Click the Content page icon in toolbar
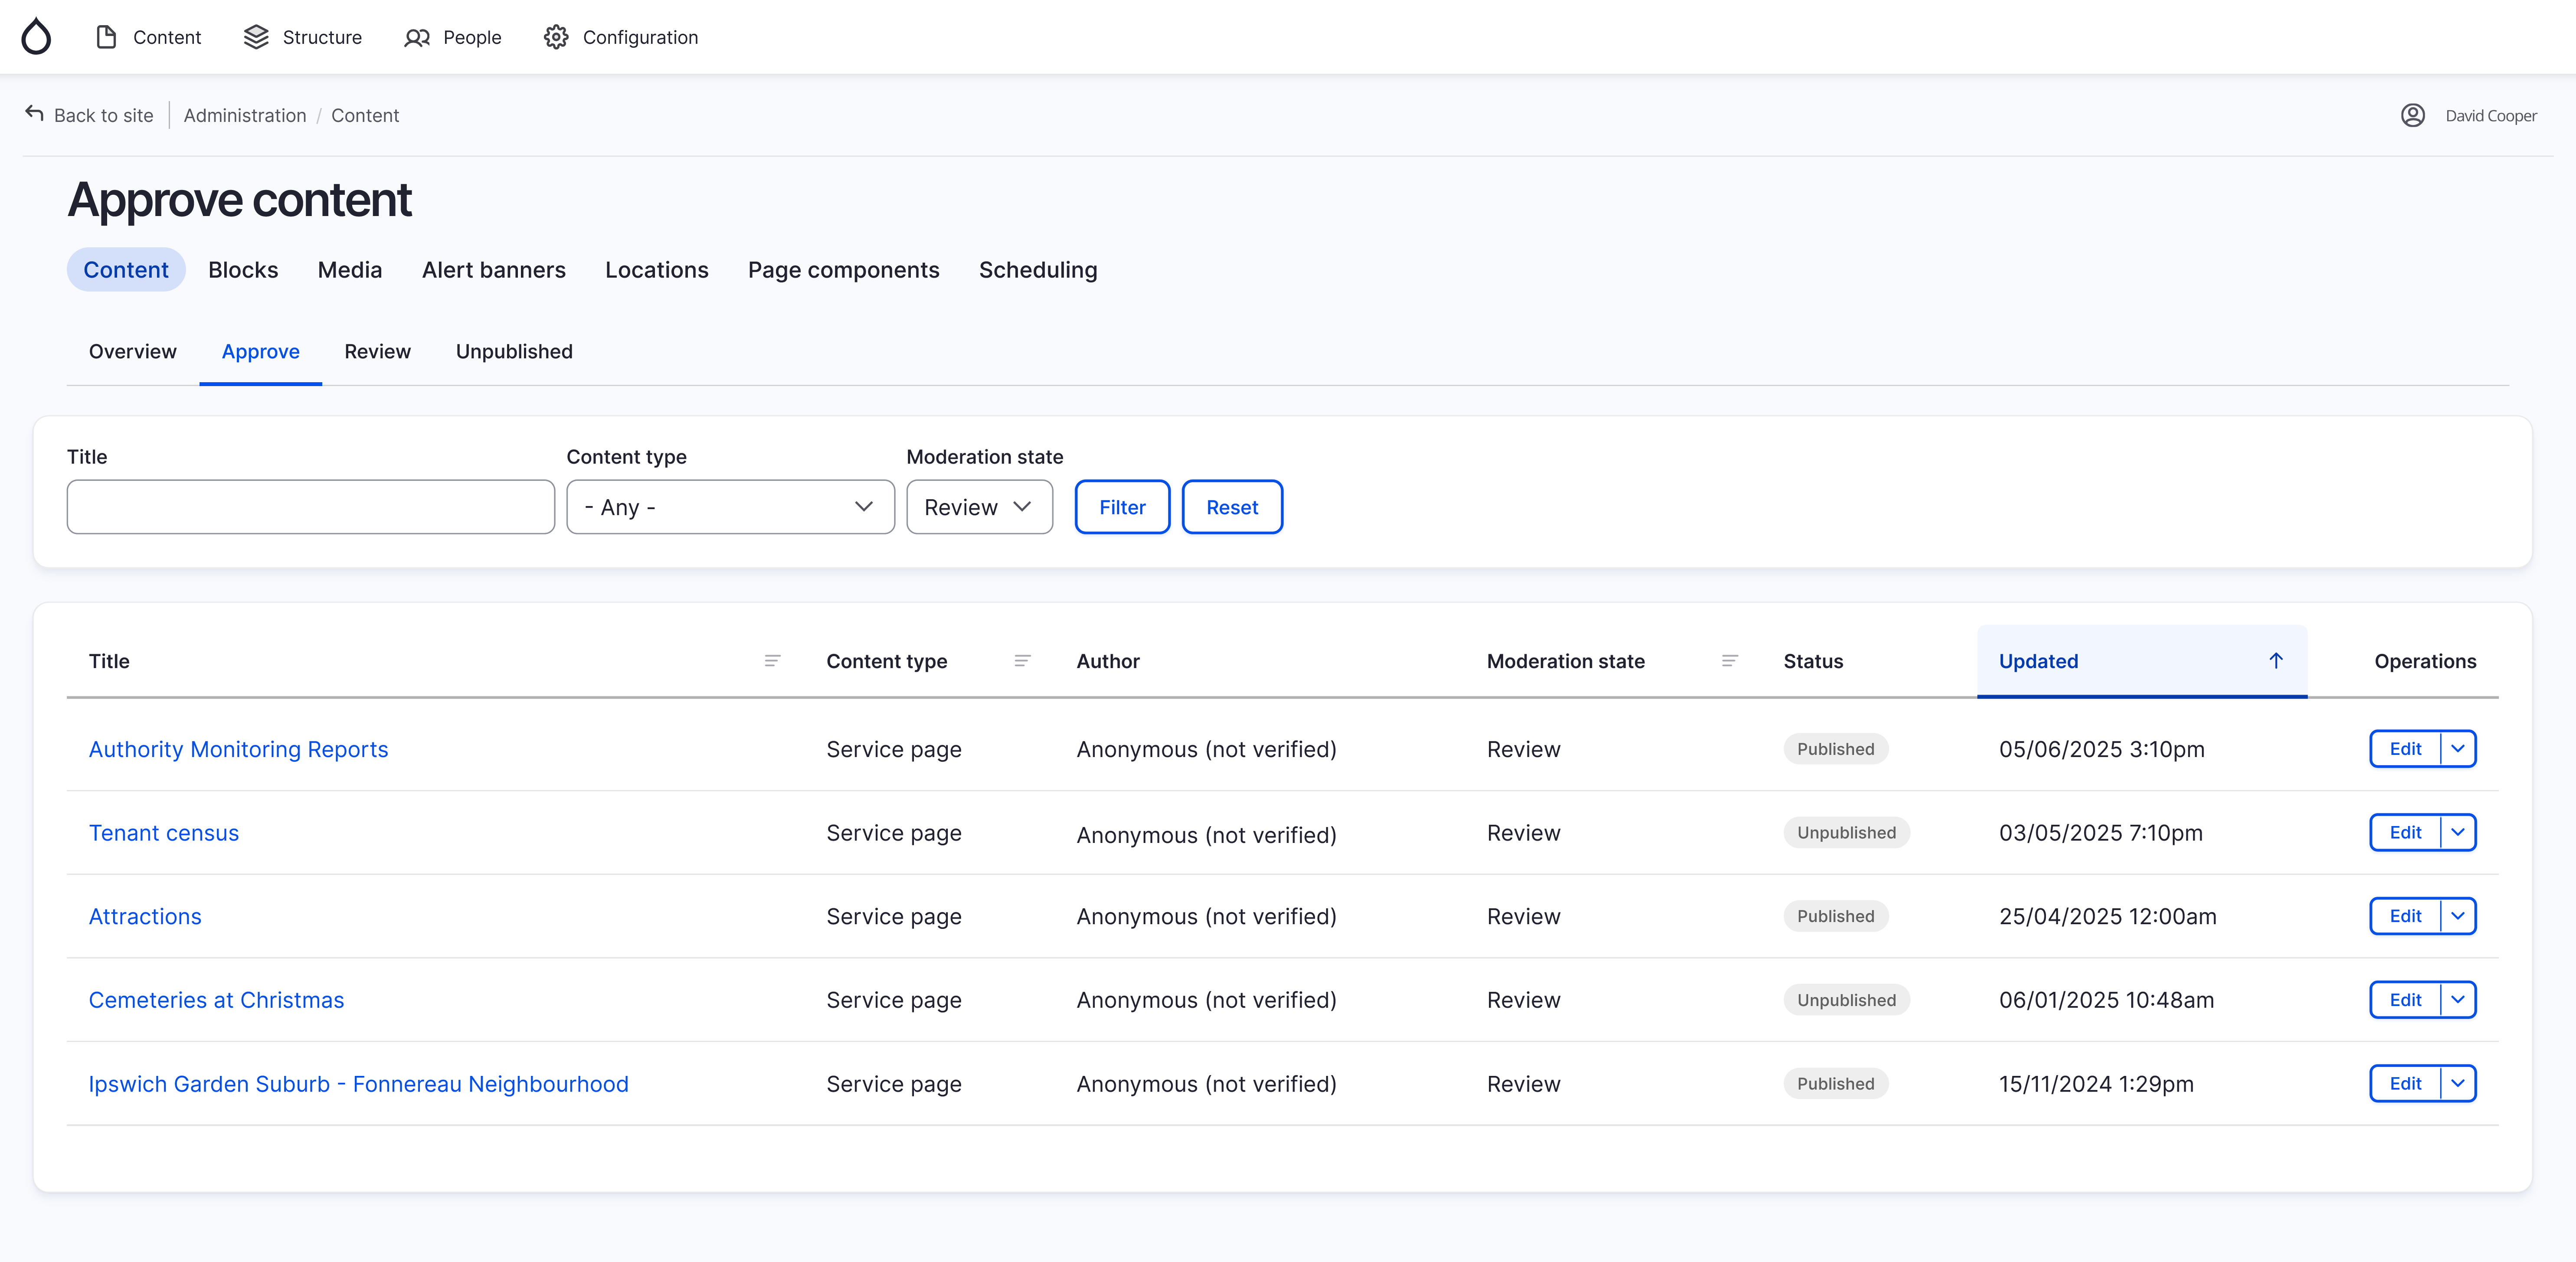This screenshot has height=1262, width=2576. [x=106, y=37]
